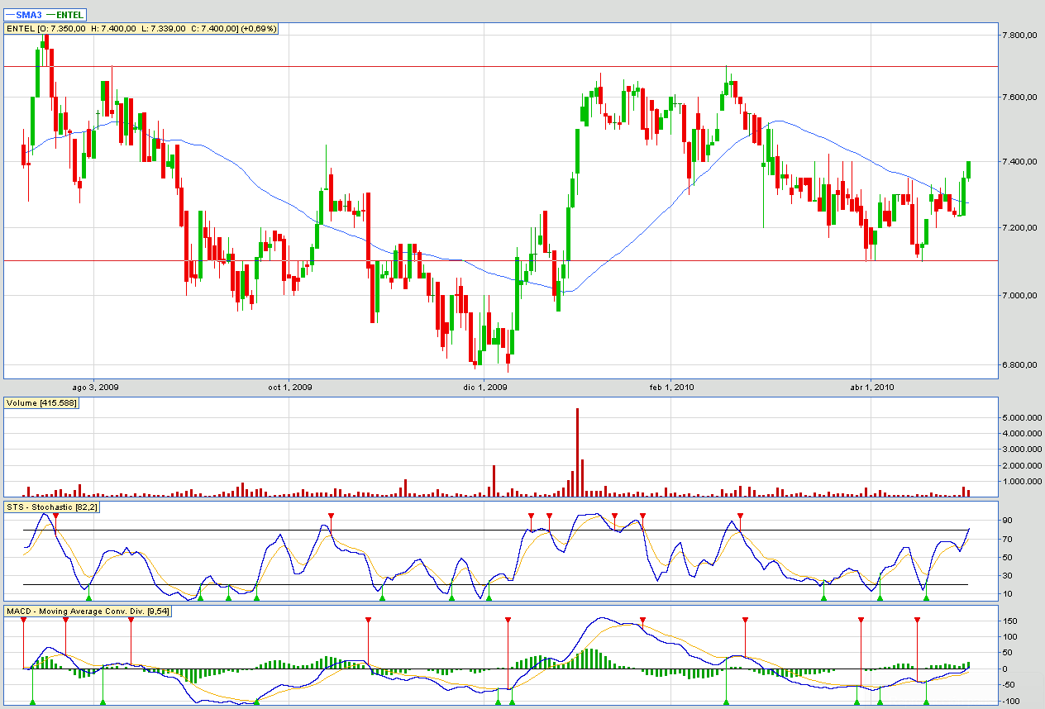
Task: Select the ENTEL OHLC info box
Action: [141, 29]
